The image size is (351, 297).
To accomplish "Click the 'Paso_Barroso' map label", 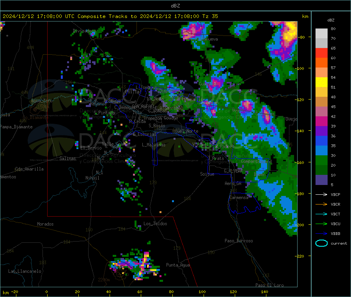I will 239,241.
